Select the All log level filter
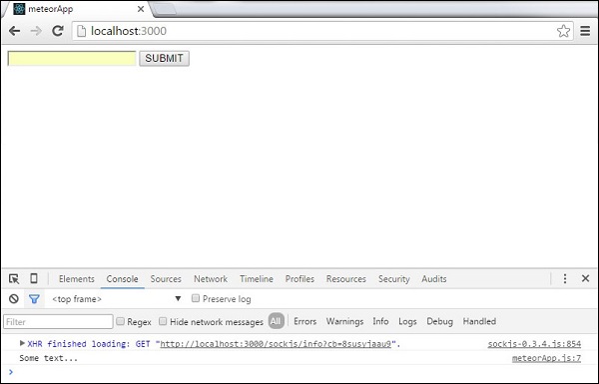Viewport: 599px width, 384px height. pyautogui.click(x=276, y=321)
